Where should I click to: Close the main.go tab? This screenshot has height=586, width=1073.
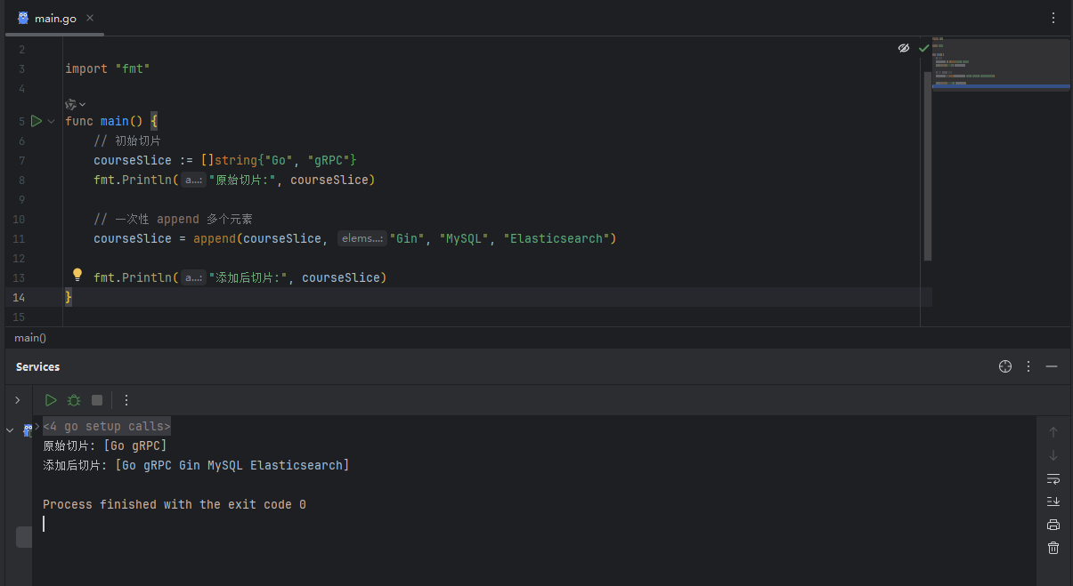[x=90, y=18]
